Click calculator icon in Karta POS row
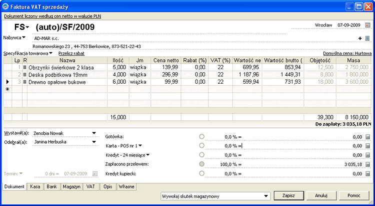 click(x=367, y=146)
